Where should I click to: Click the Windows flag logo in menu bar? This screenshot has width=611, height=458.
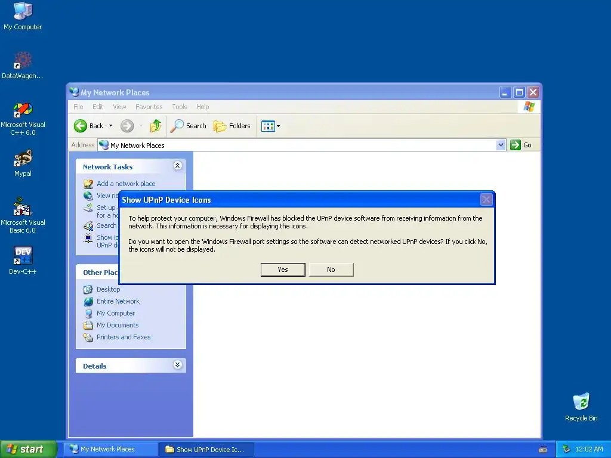click(529, 106)
